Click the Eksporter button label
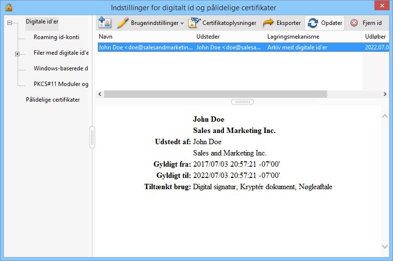Image resolution: width=393 pixels, height=261 pixels. pyautogui.click(x=288, y=23)
